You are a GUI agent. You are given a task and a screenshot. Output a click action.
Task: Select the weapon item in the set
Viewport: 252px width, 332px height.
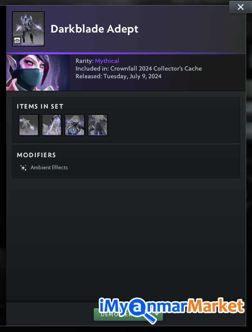(x=28, y=125)
